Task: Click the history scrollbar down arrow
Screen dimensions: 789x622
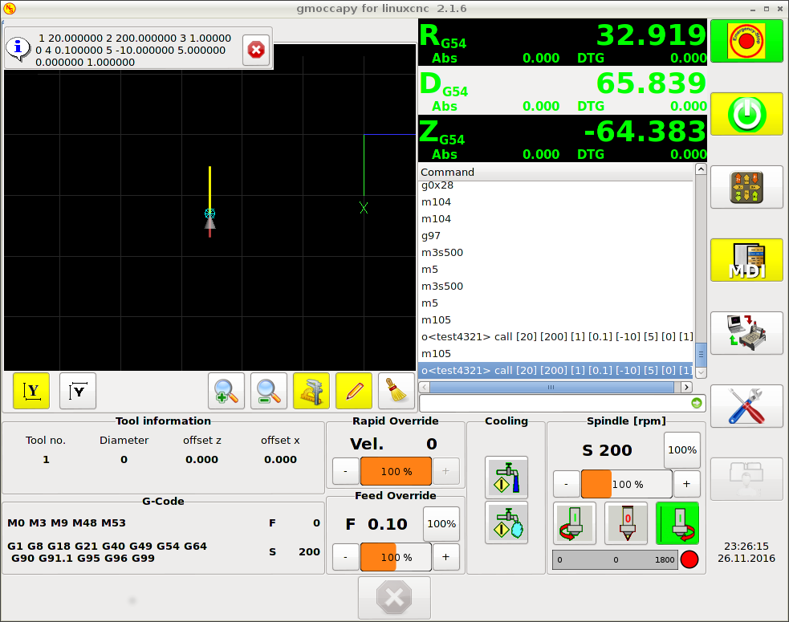Action: (x=701, y=373)
